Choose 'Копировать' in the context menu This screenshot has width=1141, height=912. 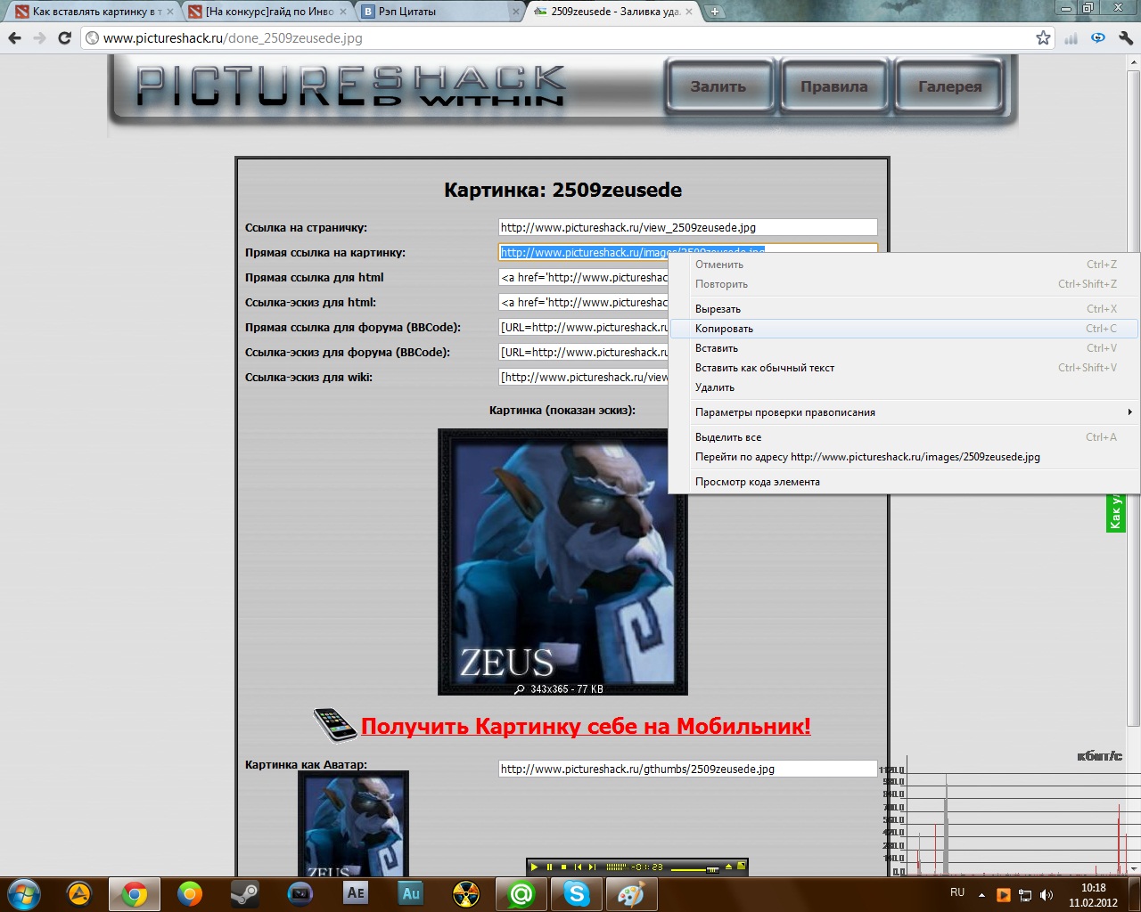904,329
